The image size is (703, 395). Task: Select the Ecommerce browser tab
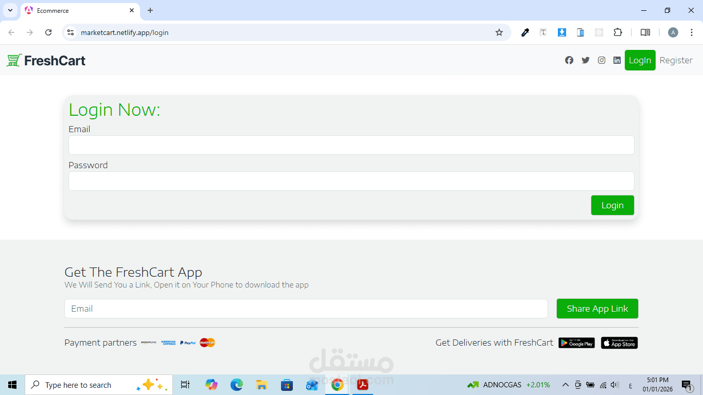80,11
